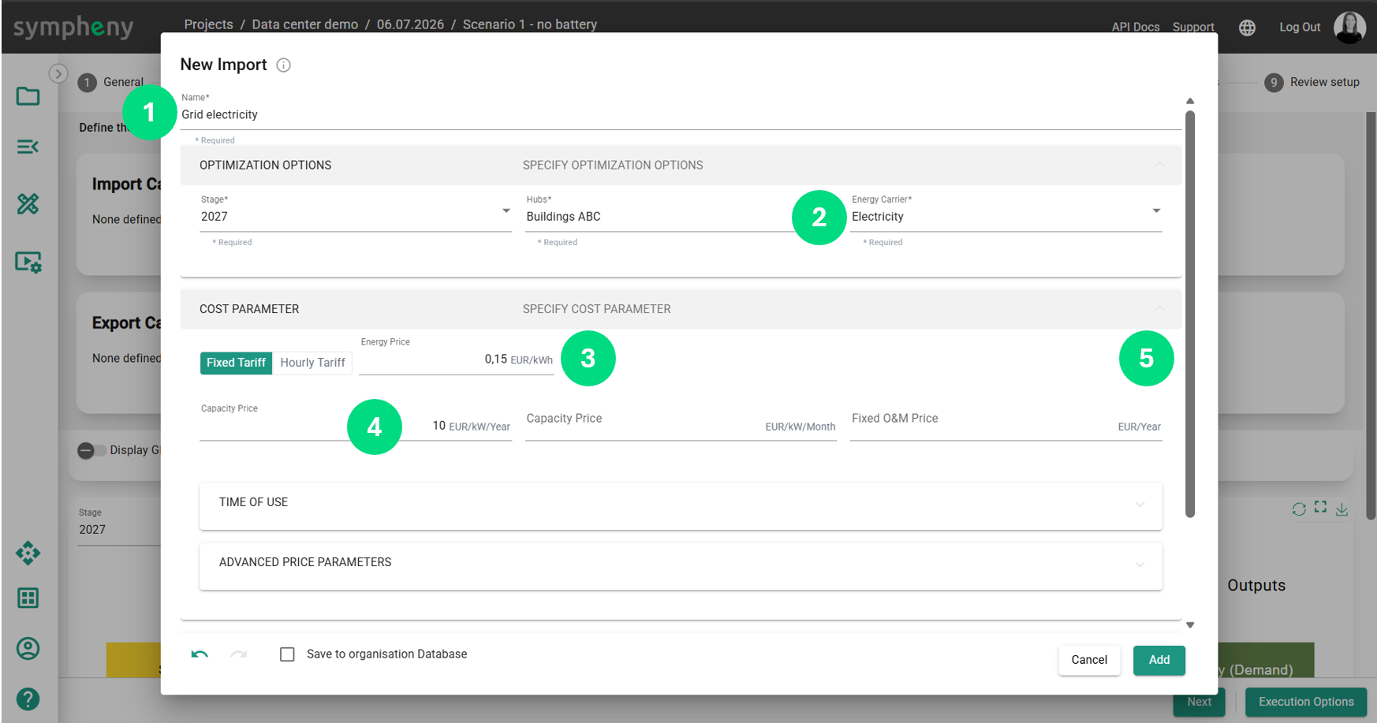Open the Stage 2027 dropdown
This screenshot has width=1377, height=723.
point(356,212)
